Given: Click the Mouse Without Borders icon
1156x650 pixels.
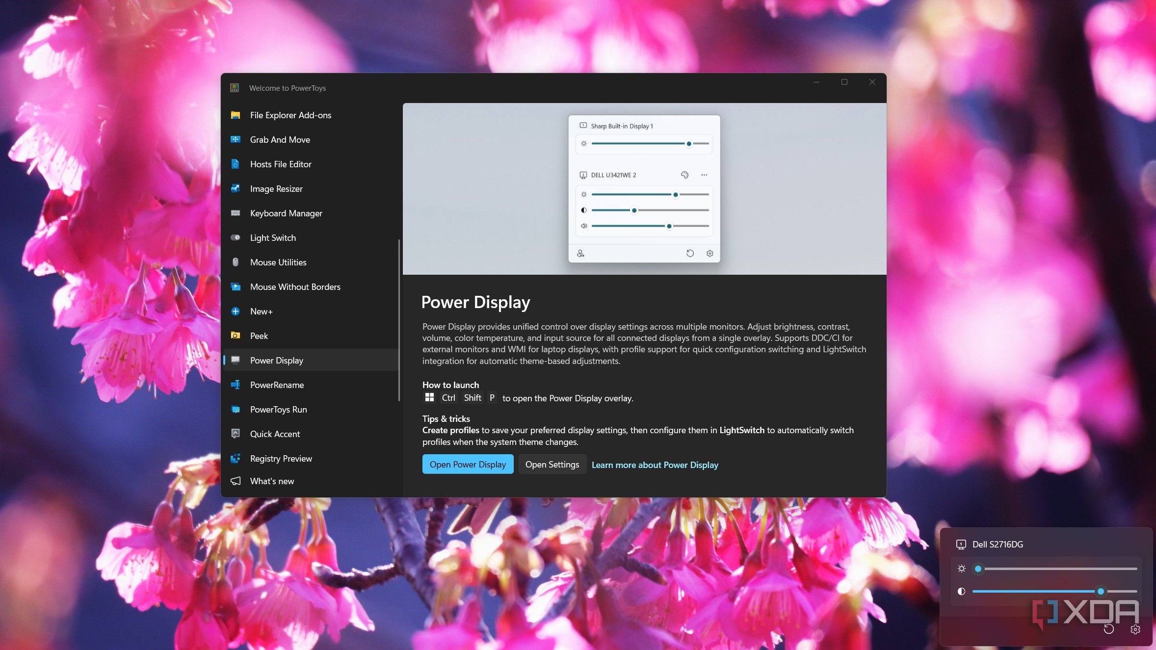Looking at the screenshot, I should 236,286.
